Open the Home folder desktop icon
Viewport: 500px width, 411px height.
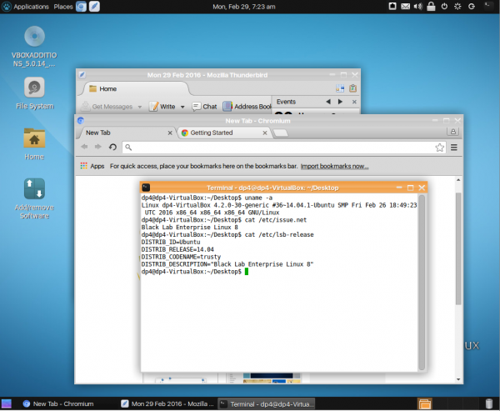[x=34, y=143]
